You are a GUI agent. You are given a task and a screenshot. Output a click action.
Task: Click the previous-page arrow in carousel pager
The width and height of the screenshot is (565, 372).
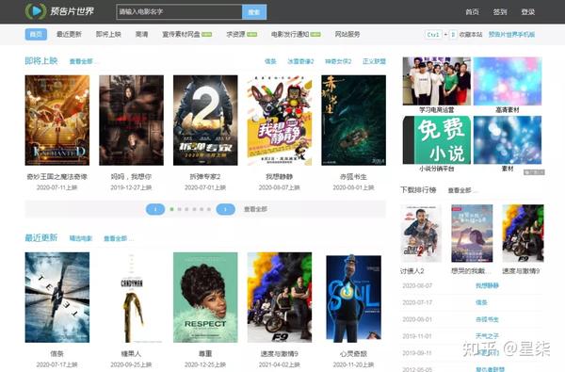[155, 209]
